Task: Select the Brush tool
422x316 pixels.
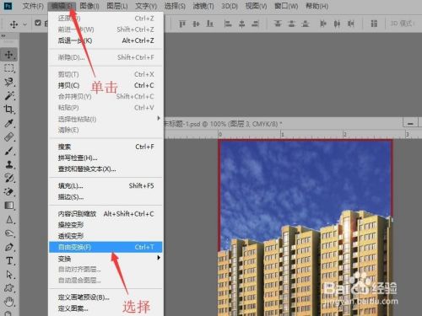Action: coord(9,151)
